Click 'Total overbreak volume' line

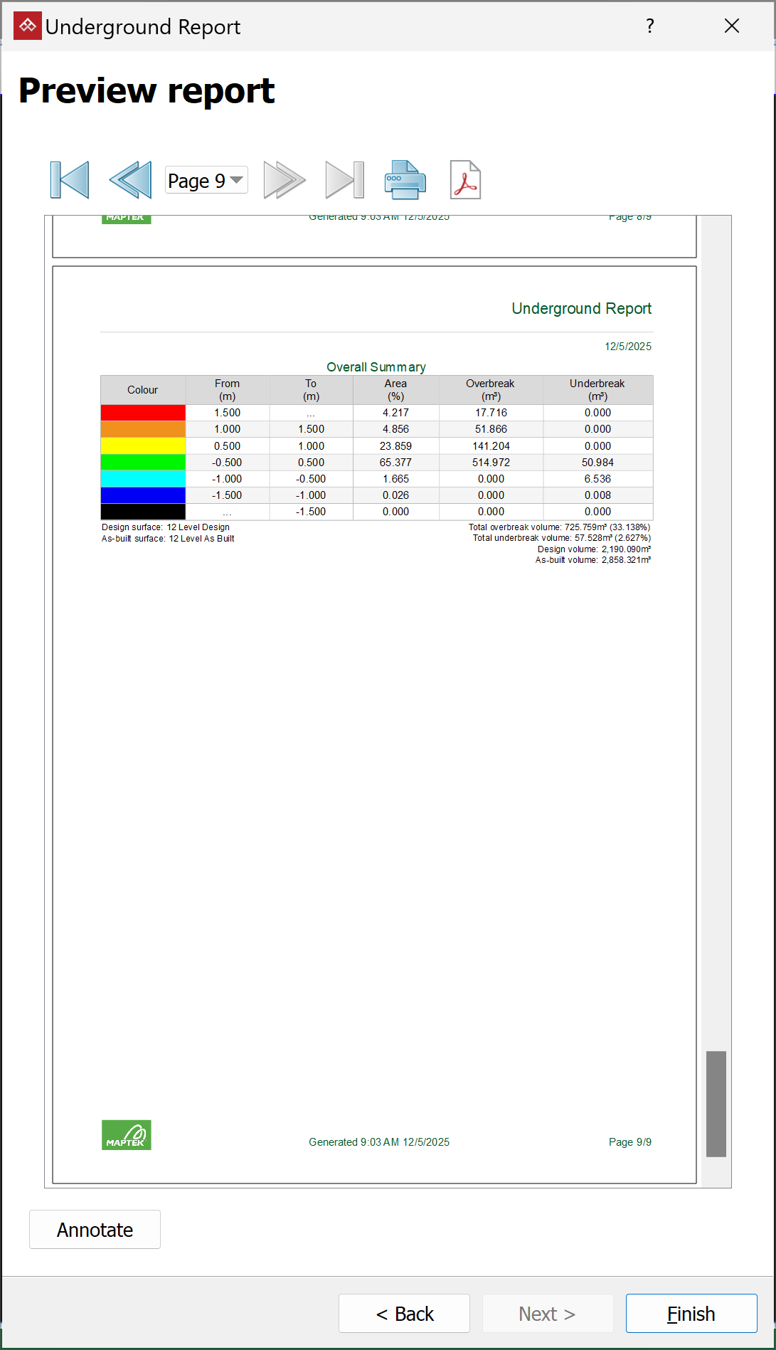point(559,527)
